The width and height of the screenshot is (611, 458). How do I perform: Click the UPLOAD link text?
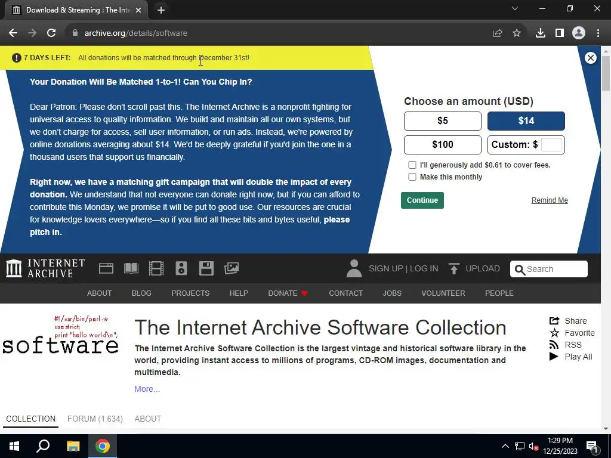(x=483, y=269)
